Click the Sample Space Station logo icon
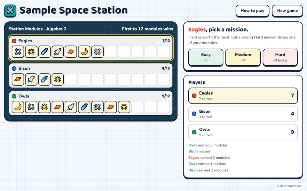 point(10,11)
